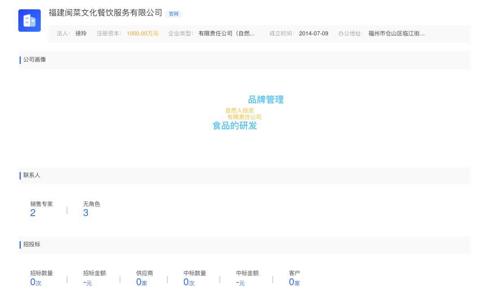This screenshot has height=306, width=489.
Task: Select founding date 2014-07-09
Action: [313, 34]
